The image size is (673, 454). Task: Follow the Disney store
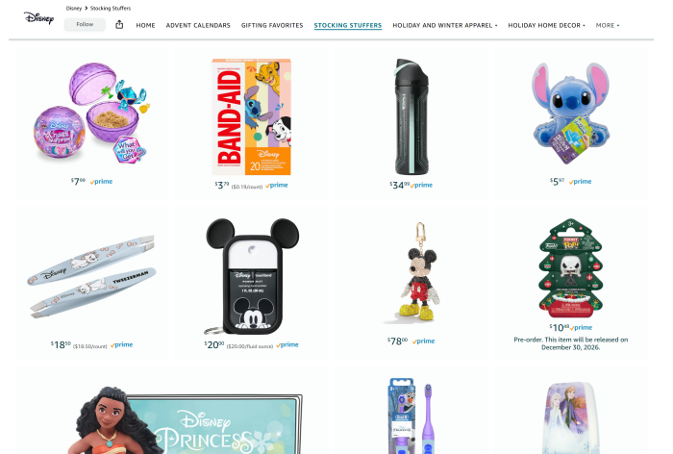click(85, 24)
